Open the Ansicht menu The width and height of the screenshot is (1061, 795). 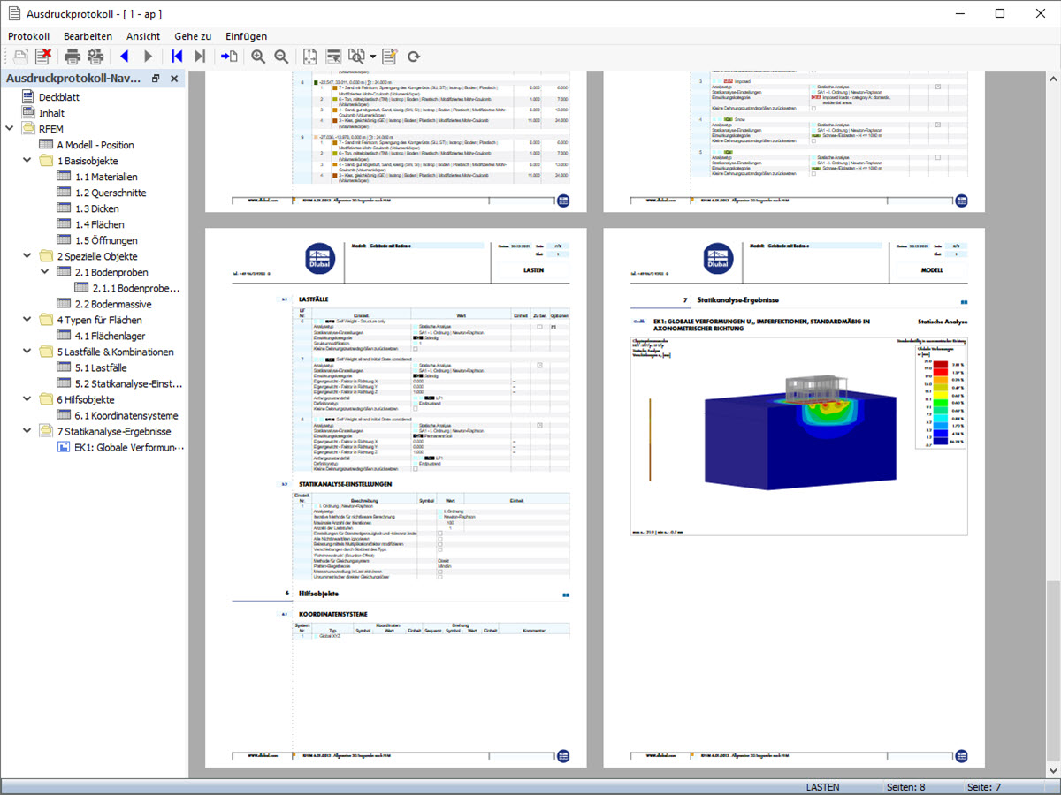click(x=143, y=36)
